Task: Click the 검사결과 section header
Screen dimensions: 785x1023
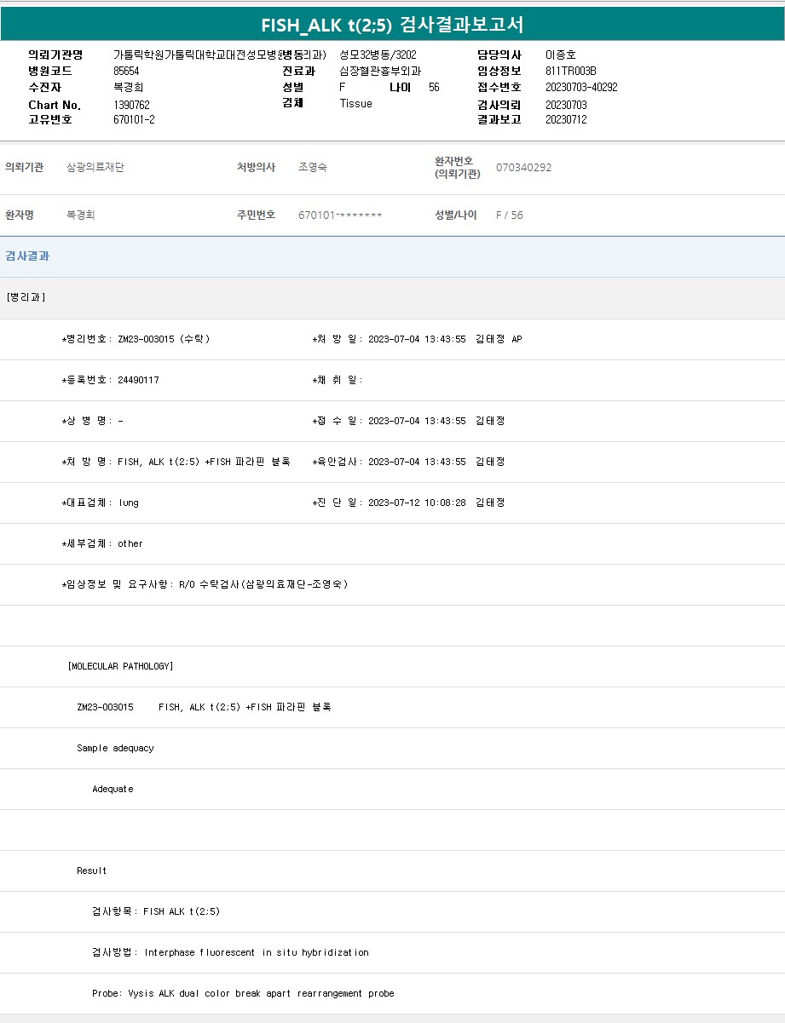Action: point(27,256)
